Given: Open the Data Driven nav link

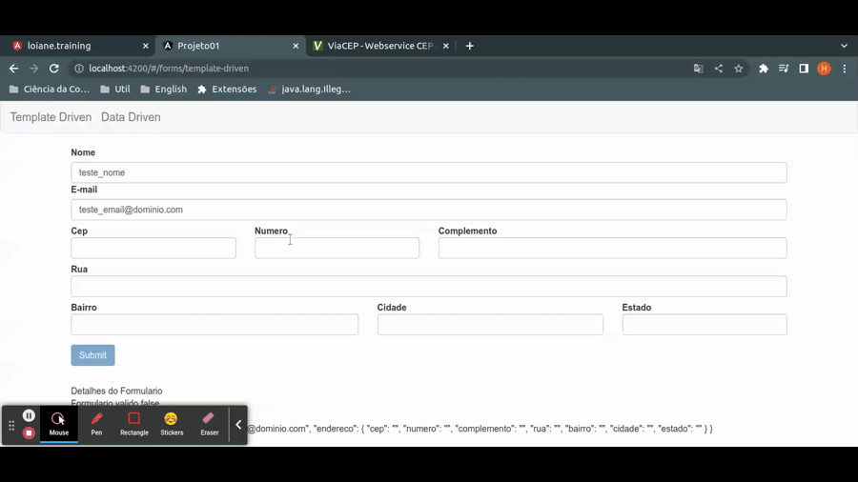Looking at the screenshot, I should click(x=131, y=117).
